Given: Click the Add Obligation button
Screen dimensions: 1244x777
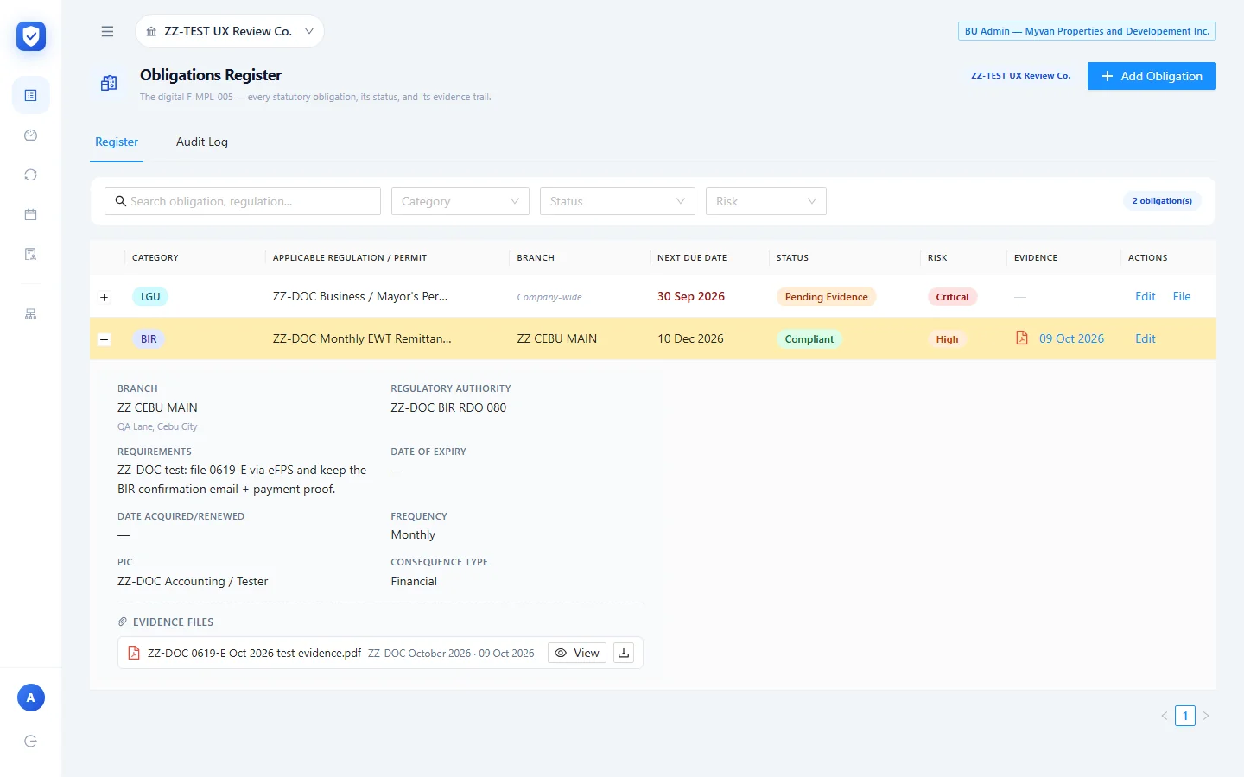Looking at the screenshot, I should click(1152, 76).
